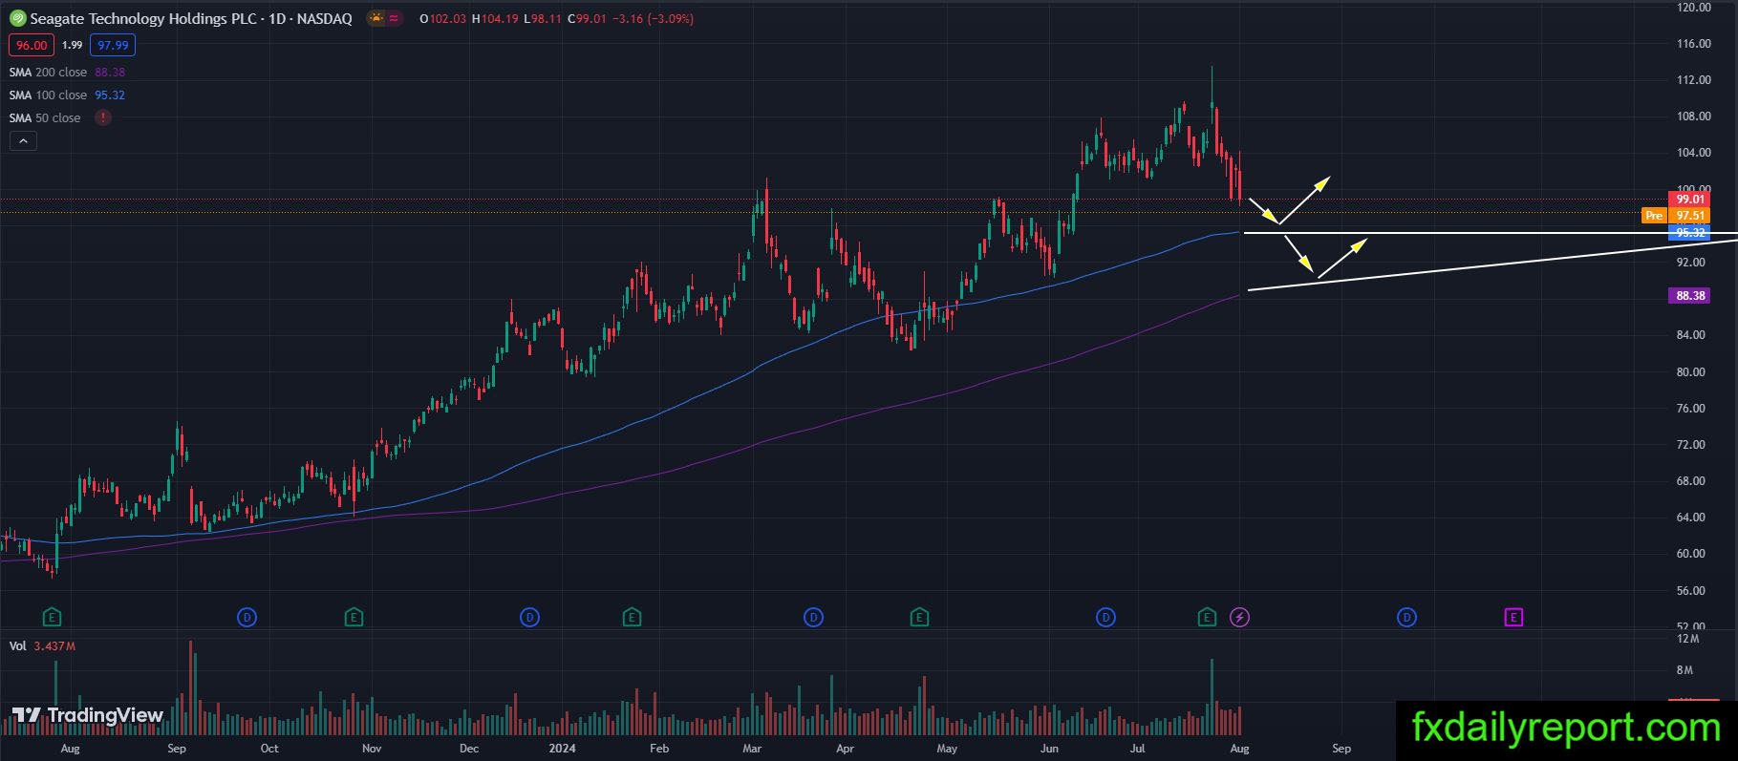Click the Jun label on time axis
The image size is (1738, 761).
tap(1049, 749)
